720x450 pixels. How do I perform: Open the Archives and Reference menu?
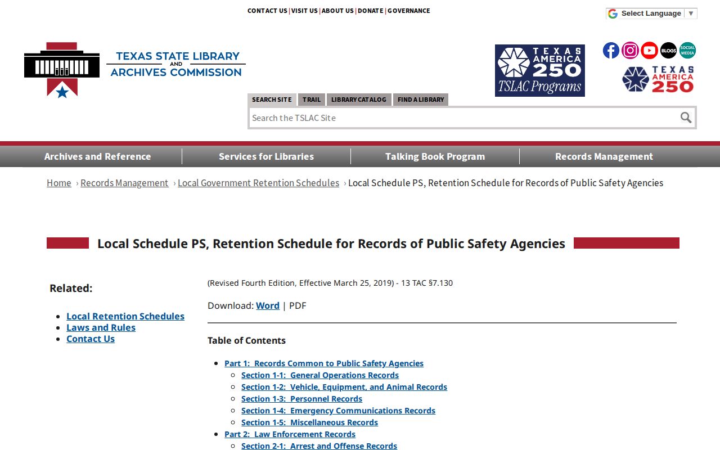(x=97, y=156)
